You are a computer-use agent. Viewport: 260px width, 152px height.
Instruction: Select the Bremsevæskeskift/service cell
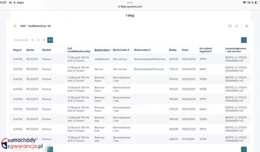pyautogui.click(x=150, y=59)
